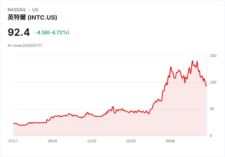Click the 0 y-axis value label
225x157 pixels.
(211, 136)
